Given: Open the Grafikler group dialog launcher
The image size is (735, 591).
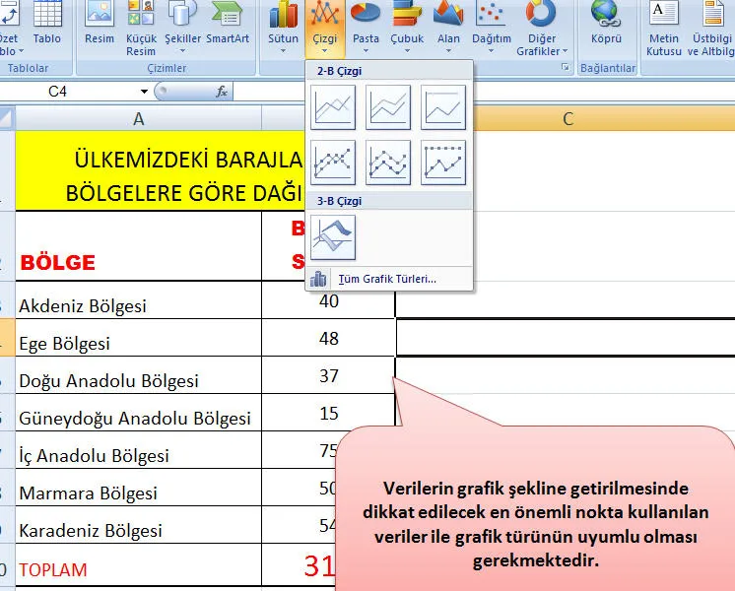Looking at the screenshot, I should pyautogui.click(x=566, y=67).
